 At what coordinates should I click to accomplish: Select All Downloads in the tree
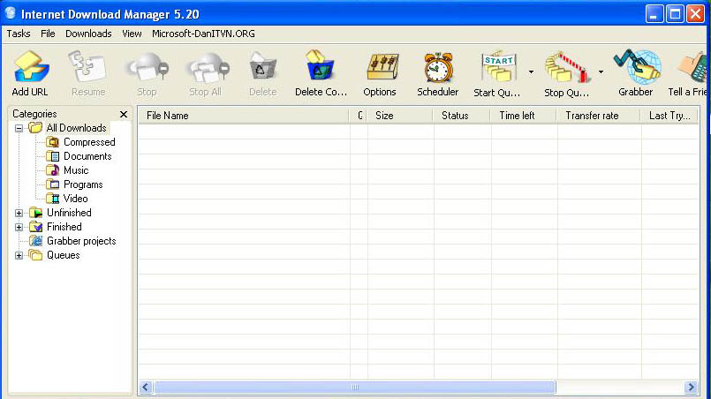point(76,128)
